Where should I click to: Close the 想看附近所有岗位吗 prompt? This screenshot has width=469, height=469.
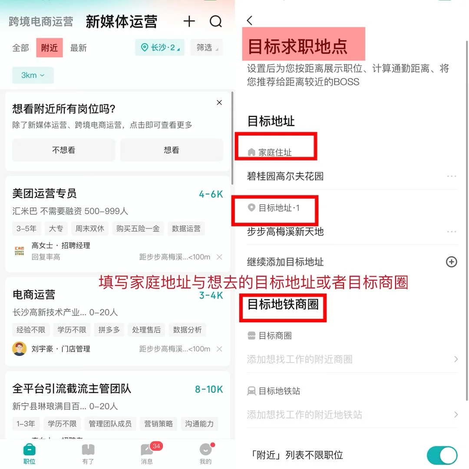(x=219, y=102)
